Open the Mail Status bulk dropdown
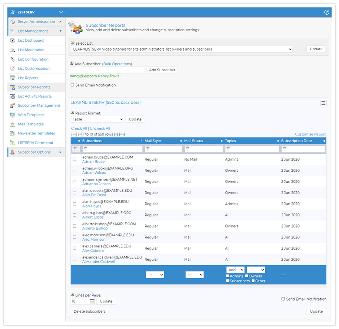 click(194, 275)
